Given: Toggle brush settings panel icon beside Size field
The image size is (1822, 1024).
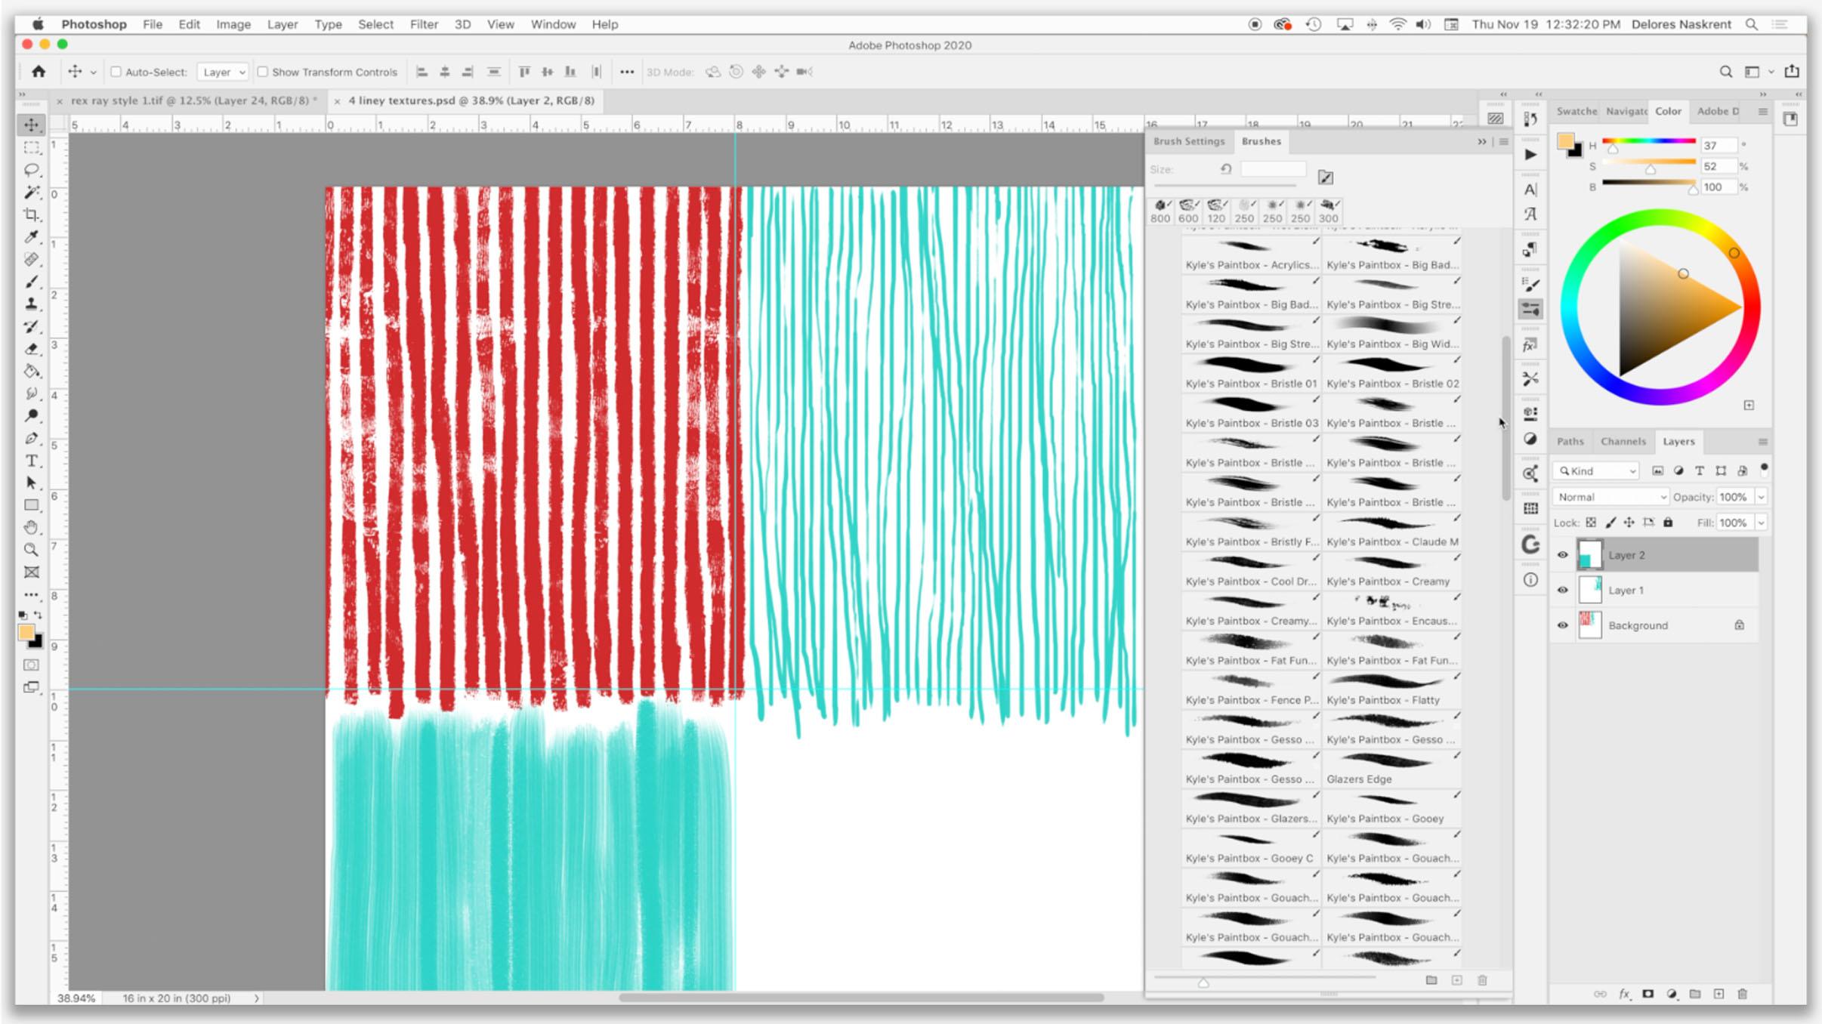Looking at the screenshot, I should [x=1325, y=177].
